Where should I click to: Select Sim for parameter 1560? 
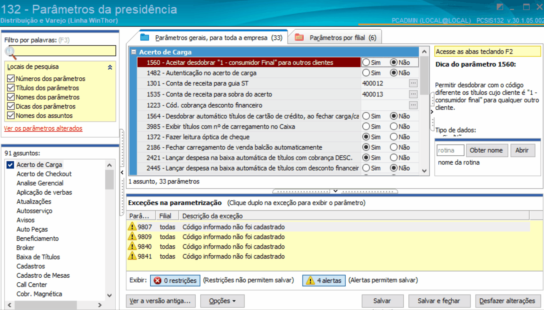pos(366,62)
